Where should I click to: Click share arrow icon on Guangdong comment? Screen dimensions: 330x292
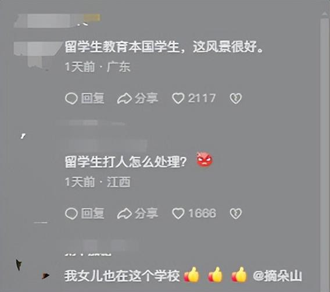click(x=124, y=99)
